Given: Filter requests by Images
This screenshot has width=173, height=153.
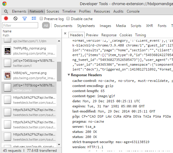Looking at the screenshot, I should pyautogui.click(x=105, y=26).
